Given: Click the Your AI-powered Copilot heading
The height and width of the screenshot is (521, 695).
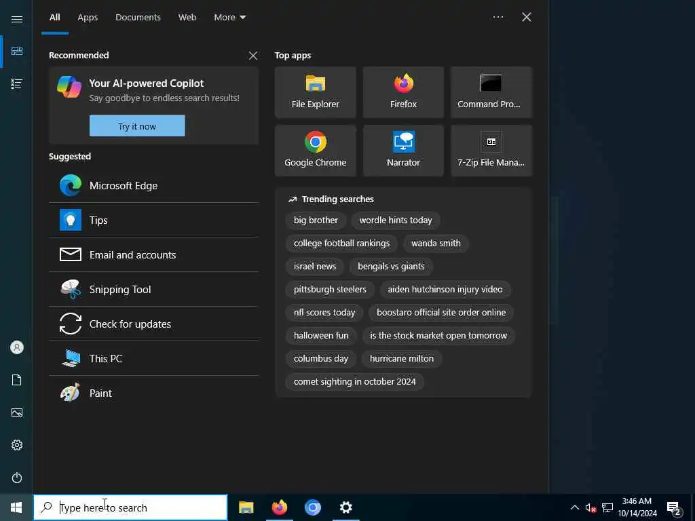Looking at the screenshot, I should coord(147,83).
